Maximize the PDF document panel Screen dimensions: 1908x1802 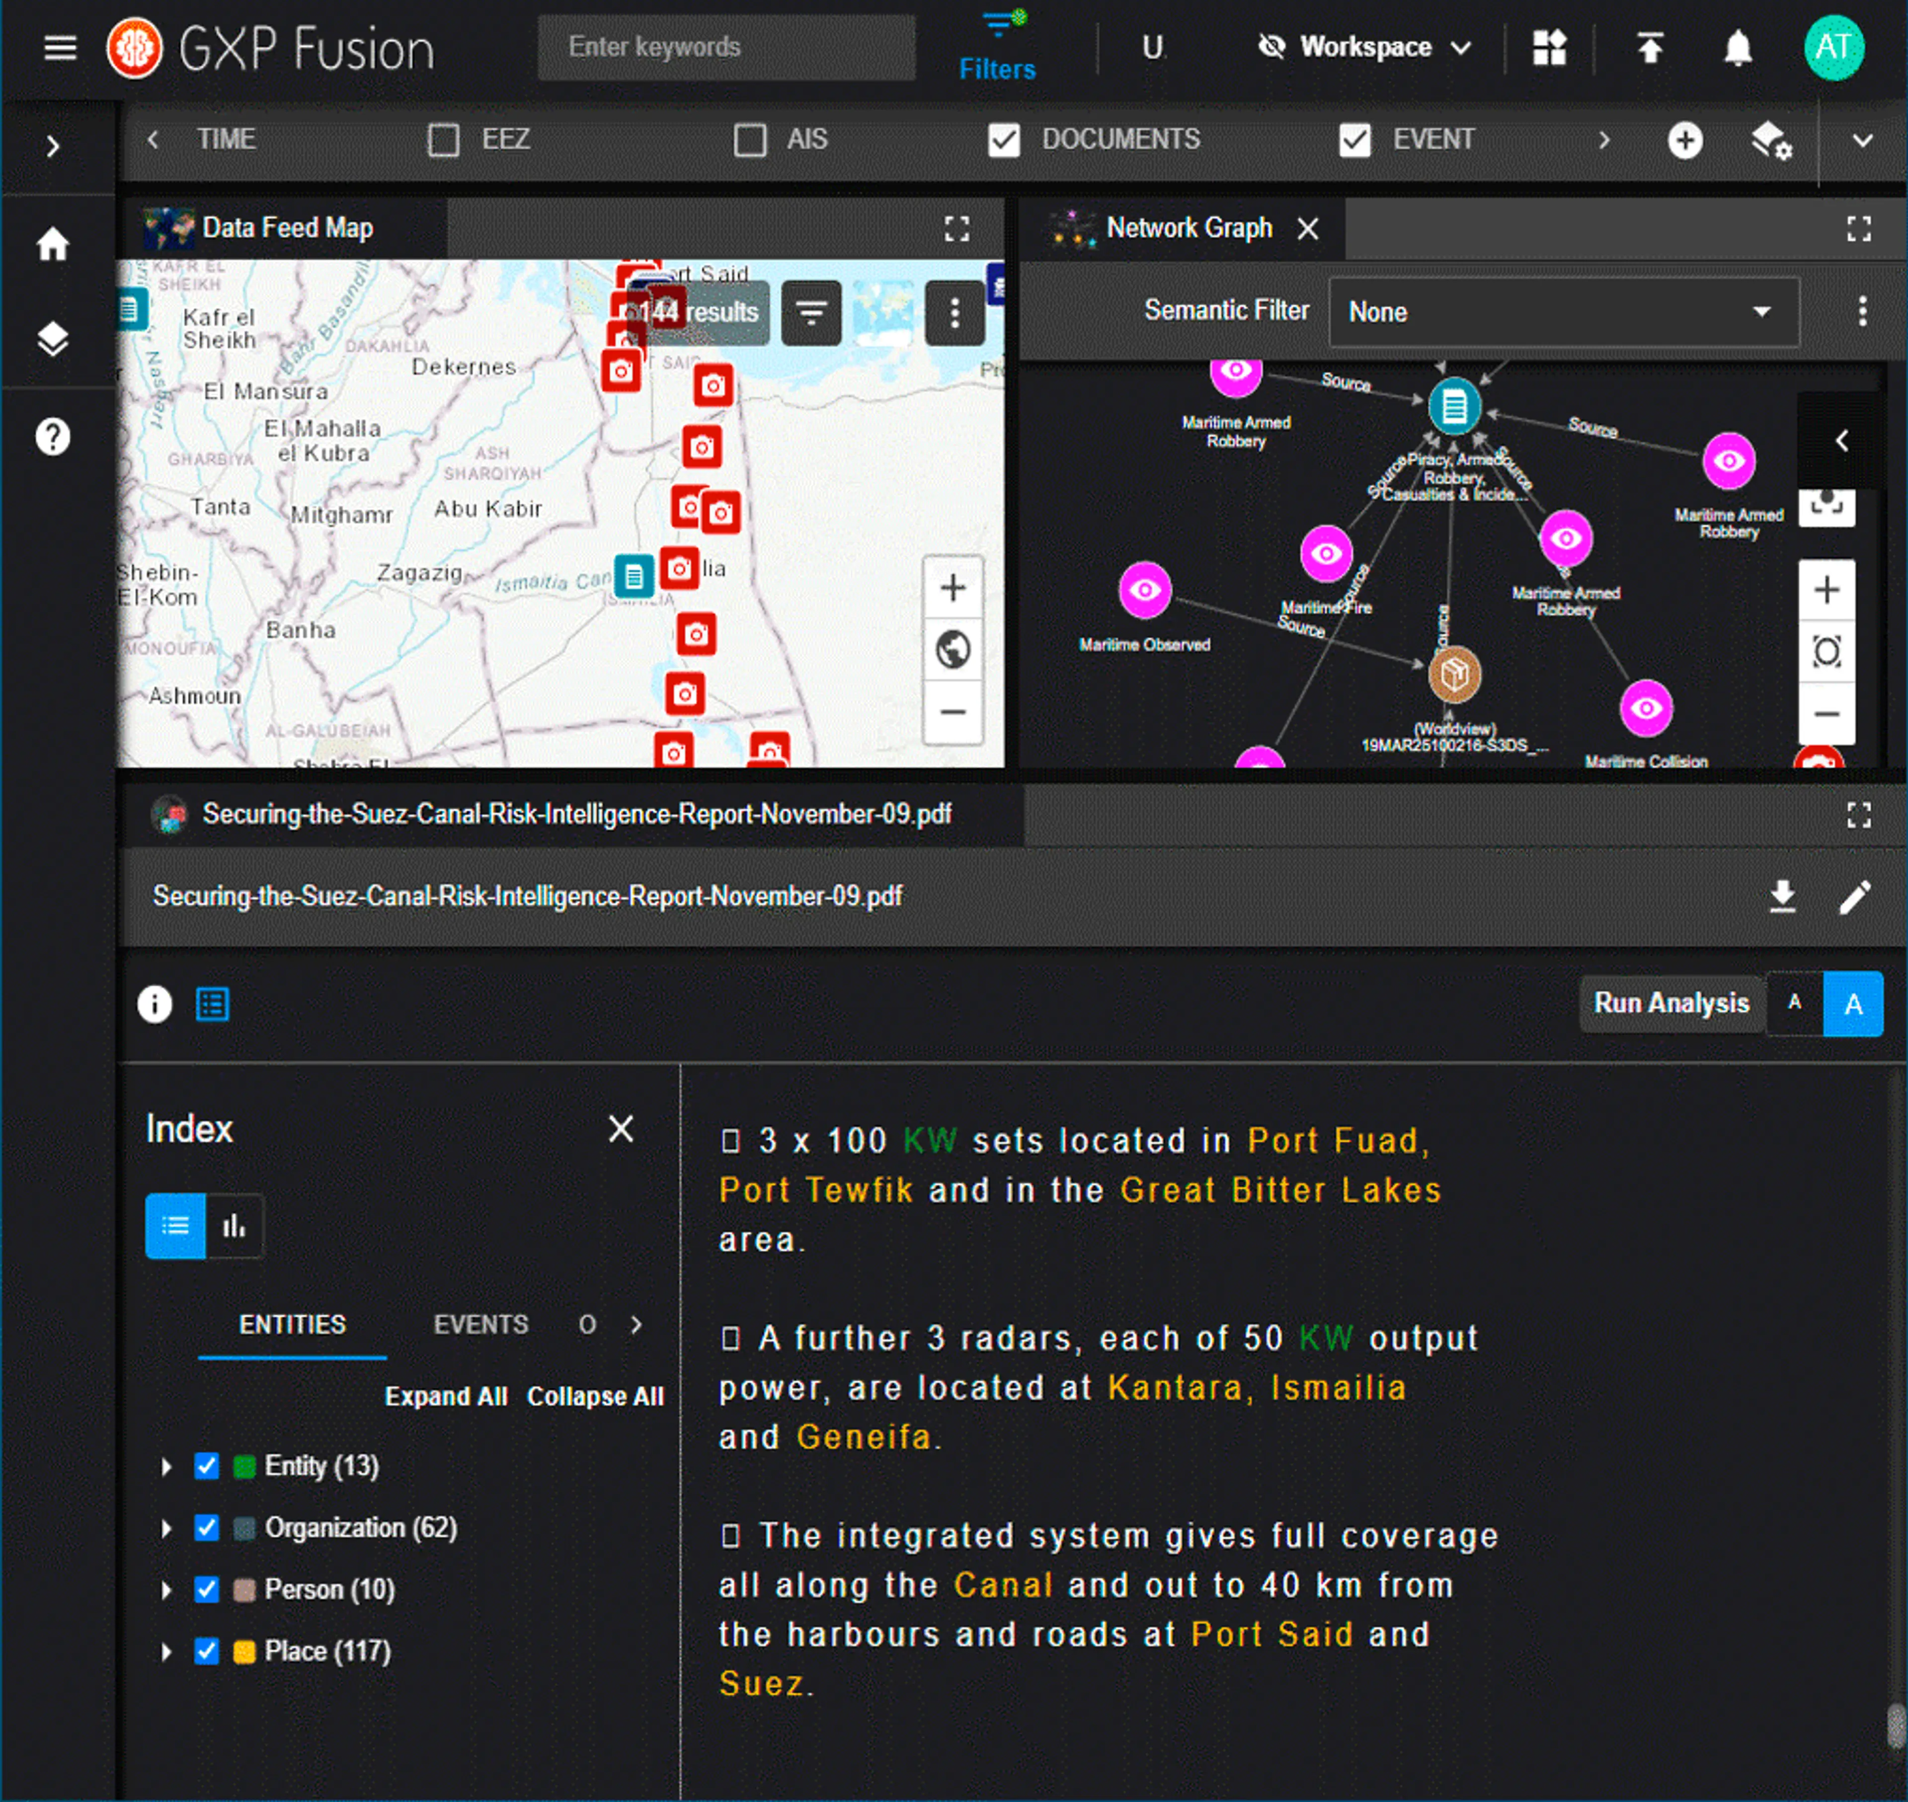pos(1858,816)
